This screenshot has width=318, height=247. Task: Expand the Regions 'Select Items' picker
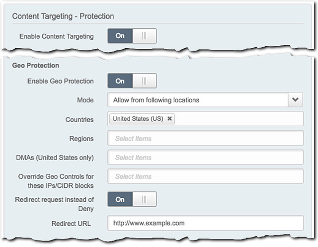tap(205, 138)
